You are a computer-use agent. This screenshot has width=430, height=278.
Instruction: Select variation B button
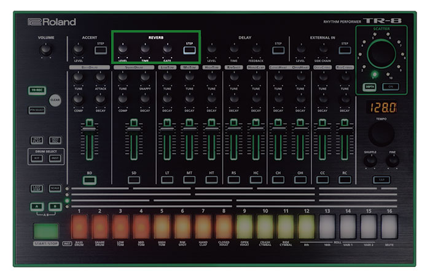[55, 206]
